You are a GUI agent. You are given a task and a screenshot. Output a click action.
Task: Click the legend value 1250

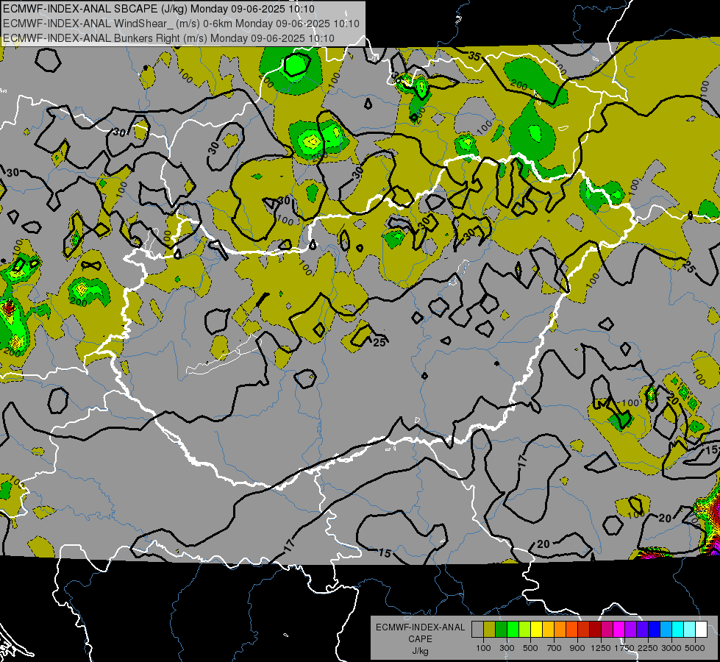(601, 648)
